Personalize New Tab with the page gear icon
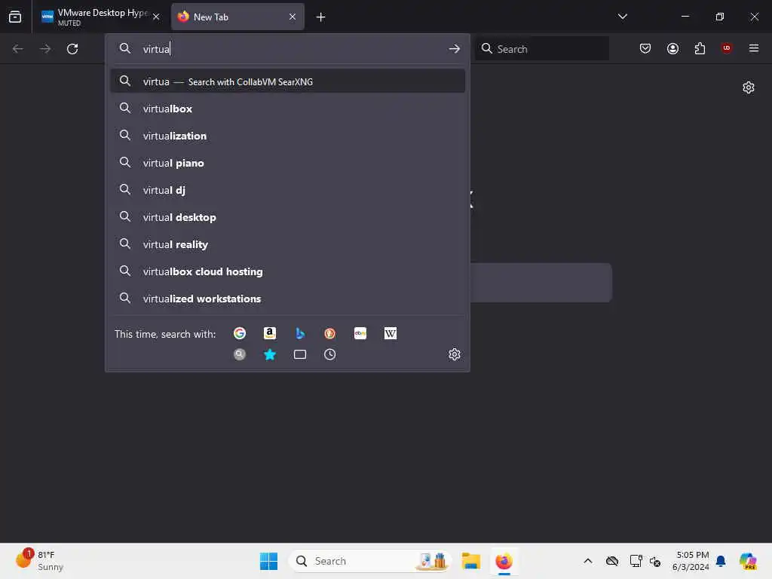 [x=749, y=87]
